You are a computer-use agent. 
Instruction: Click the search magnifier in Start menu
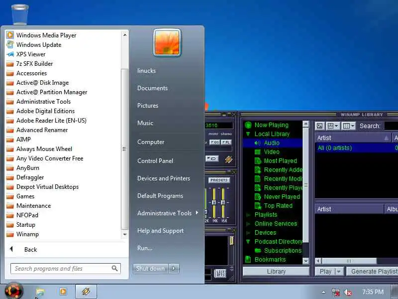coord(115,268)
